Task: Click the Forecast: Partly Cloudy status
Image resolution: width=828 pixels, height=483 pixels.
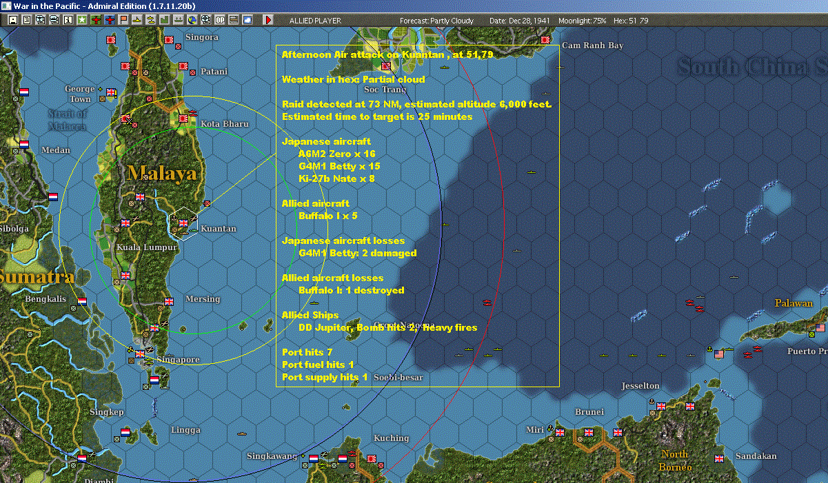Action: [x=437, y=21]
